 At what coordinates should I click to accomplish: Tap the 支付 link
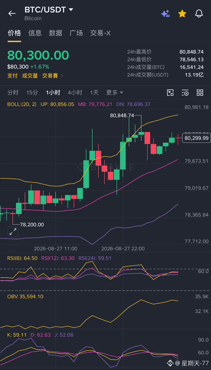pyautogui.click(x=12, y=76)
